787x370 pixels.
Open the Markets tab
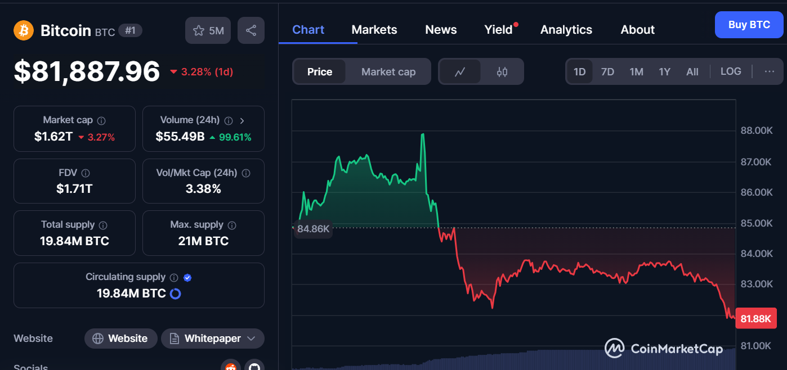(374, 30)
